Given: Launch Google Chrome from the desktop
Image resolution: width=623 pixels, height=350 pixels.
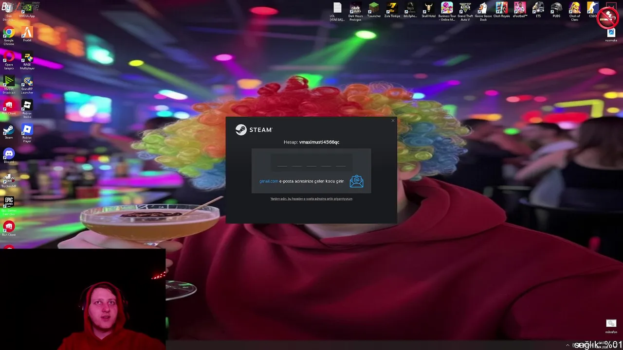Looking at the screenshot, I should [9, 36].
